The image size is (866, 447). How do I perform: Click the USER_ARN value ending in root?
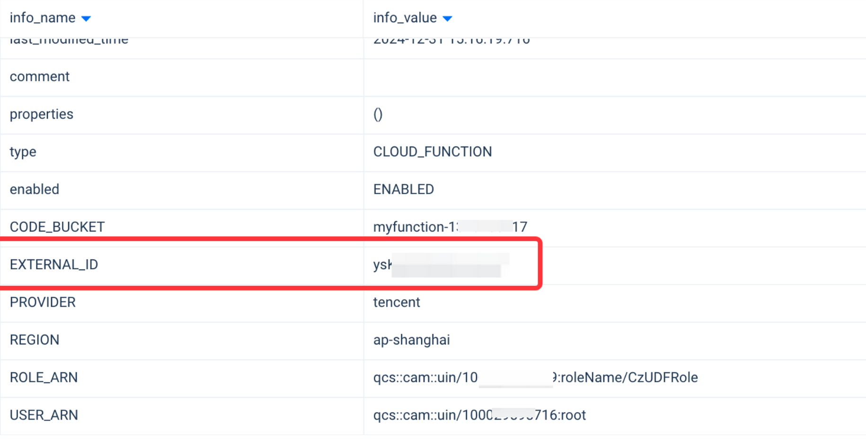(479, 415)
